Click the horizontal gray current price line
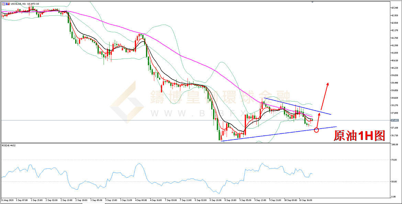Image resolution: width=402 pixels, height=204 pixels. point(103,120)
